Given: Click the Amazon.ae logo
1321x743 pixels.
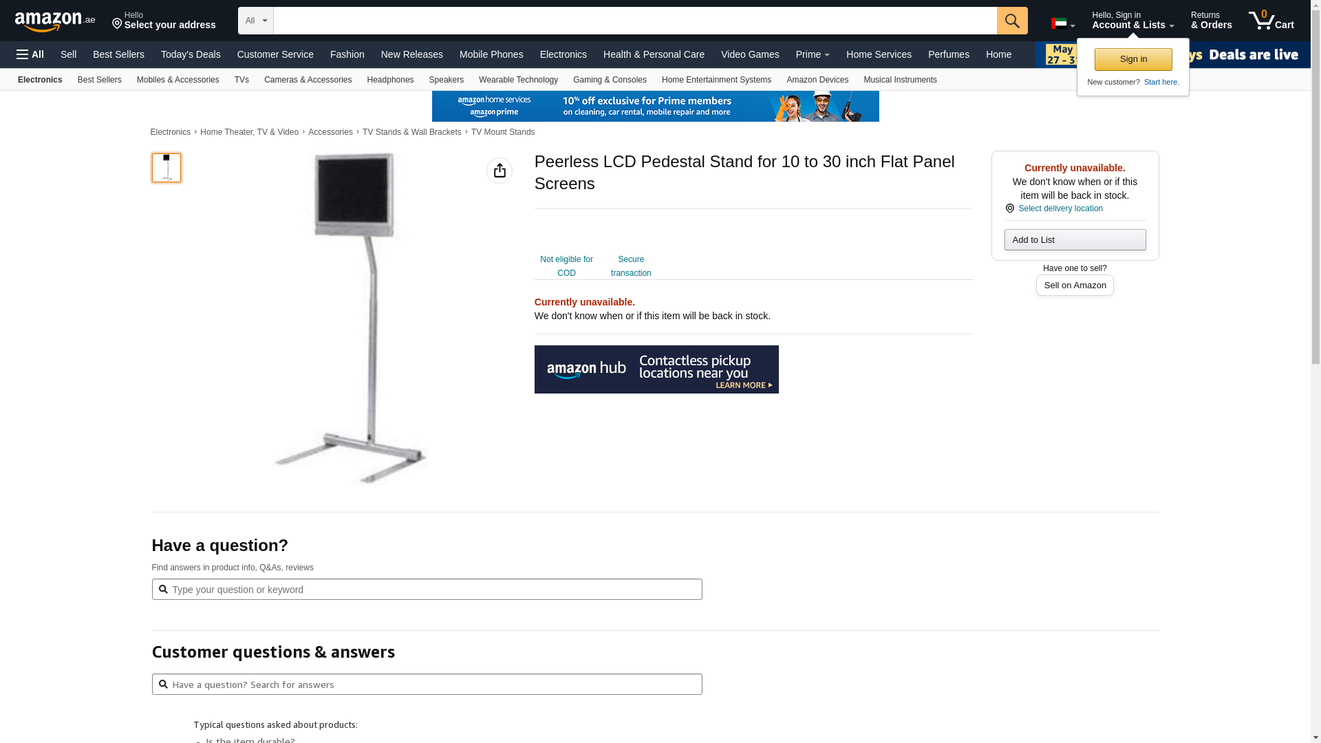Looking at the screenshot, I should pos(55,21).
